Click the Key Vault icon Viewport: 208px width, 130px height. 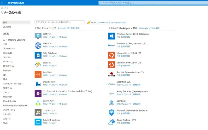[x=38, y=74]
